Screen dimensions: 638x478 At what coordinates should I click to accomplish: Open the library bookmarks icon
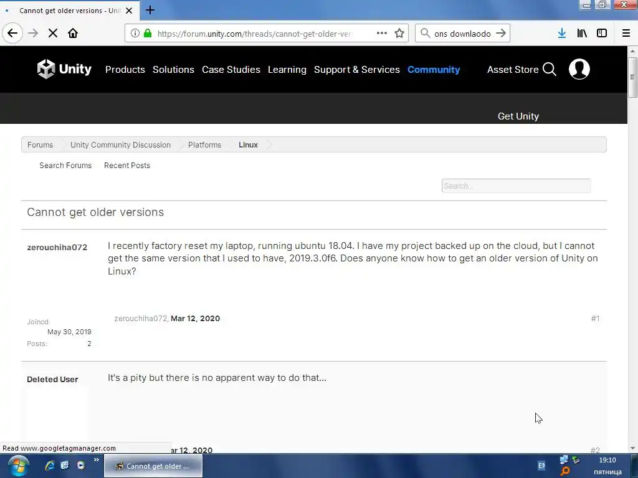(x=582, y=34)
